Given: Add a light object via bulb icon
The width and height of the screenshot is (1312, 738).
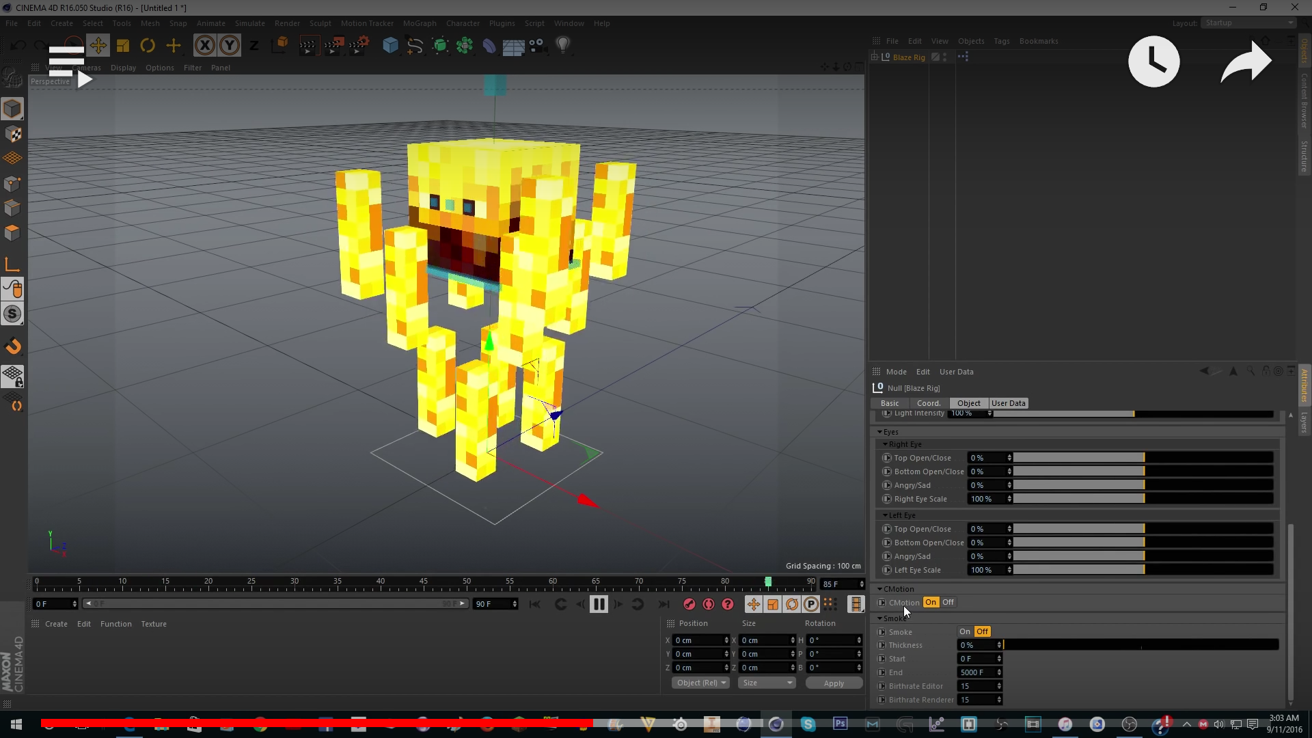Looking at the screenshot, I should point(563,46).
